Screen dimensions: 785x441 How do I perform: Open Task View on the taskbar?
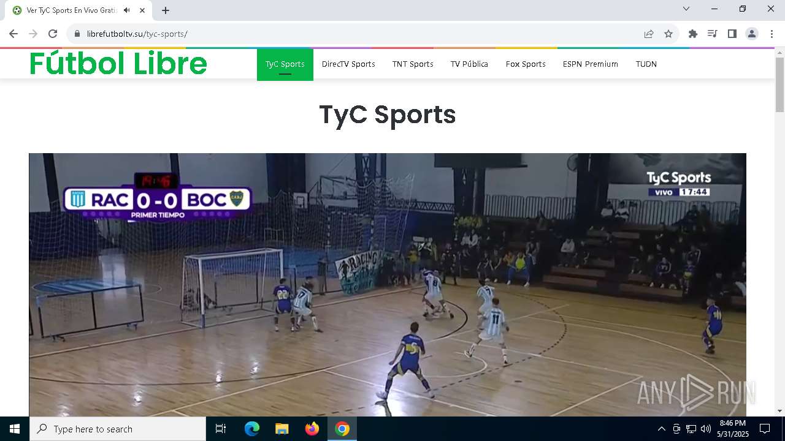point(221,429)
